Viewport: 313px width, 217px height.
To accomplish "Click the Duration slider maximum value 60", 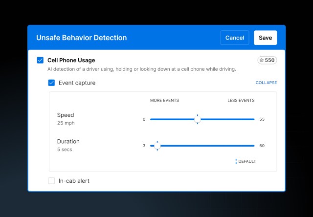I will point(262,146).
